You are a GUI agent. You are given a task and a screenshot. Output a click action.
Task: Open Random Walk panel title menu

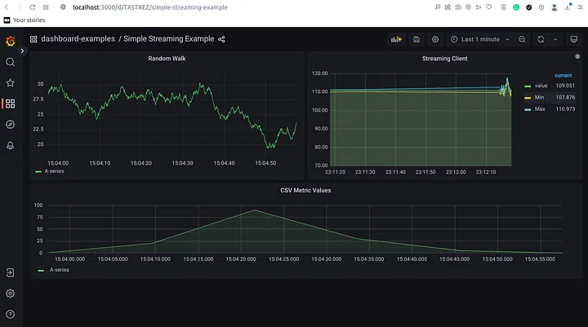[167, 59]
